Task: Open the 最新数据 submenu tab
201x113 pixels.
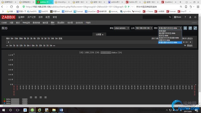Action: pos(36,23)
